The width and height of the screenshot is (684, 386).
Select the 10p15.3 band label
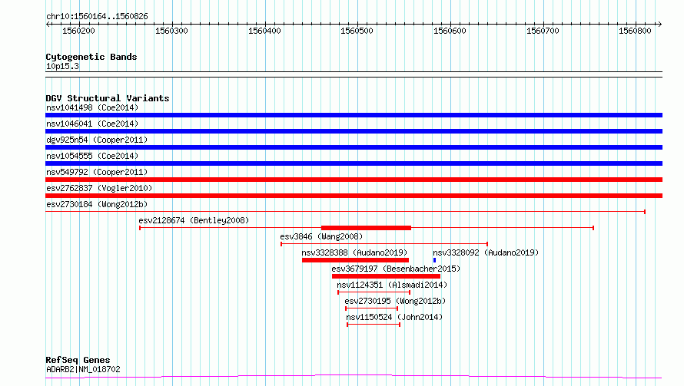point(62,66)
